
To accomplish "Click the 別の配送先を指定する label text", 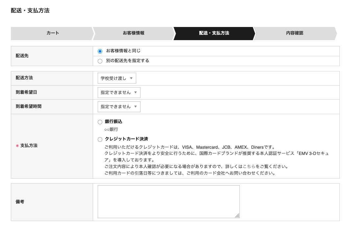I will pyautogui.click(x=128, y=61).
